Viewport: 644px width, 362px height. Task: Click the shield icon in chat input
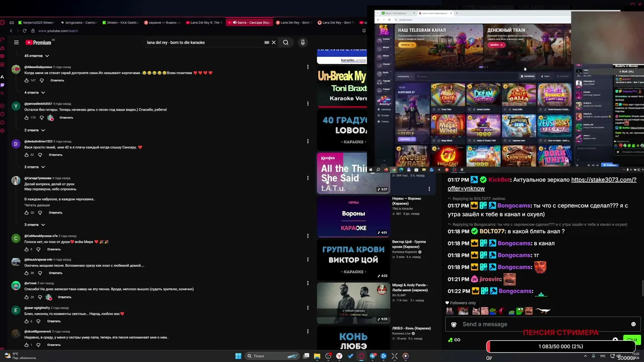coord(454,324)
